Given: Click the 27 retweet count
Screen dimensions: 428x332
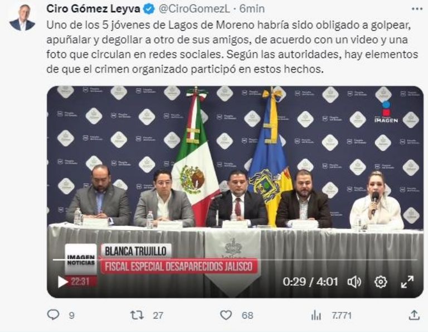Looking at the screenshot, I should (158, 316).
